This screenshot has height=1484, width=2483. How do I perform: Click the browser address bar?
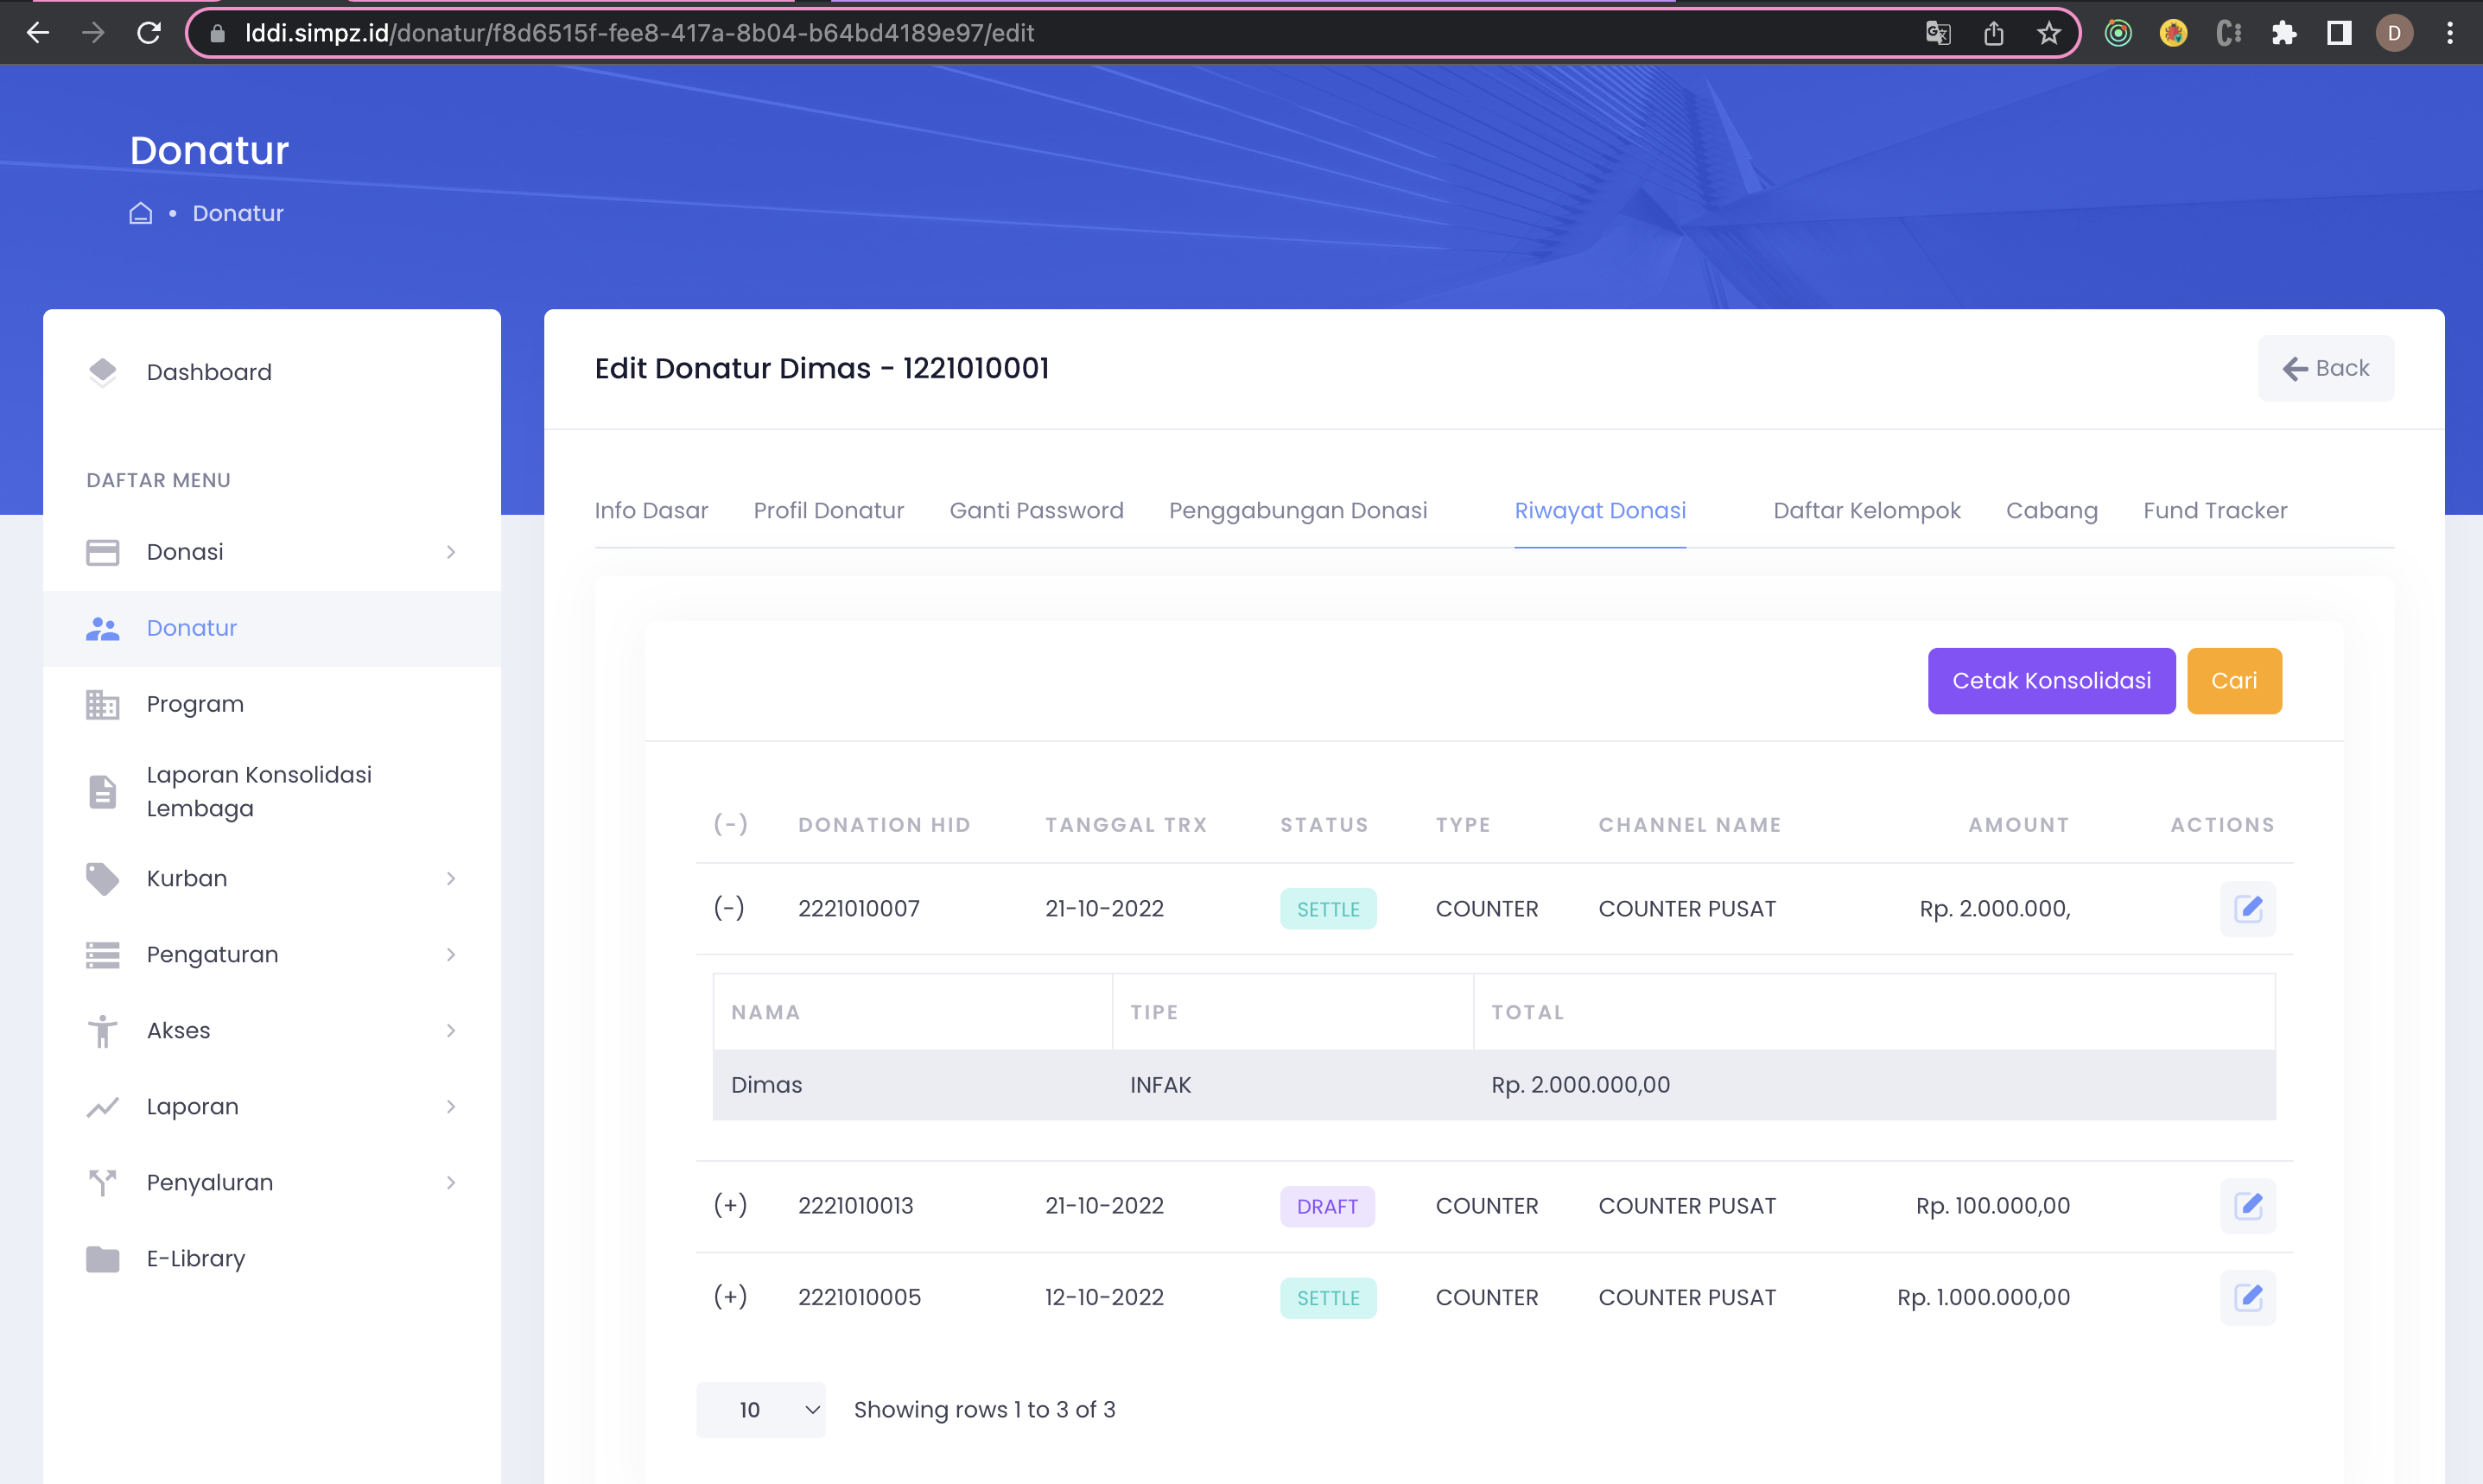(x=1000, y=33)
